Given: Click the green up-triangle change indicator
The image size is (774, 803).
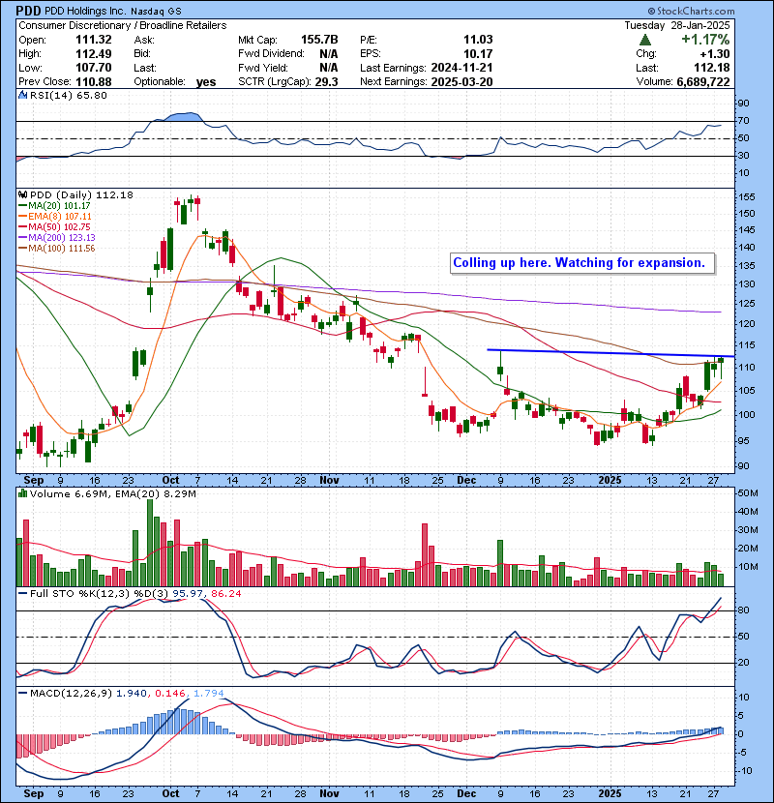Looking at the screenshot, I should point(645,40).
